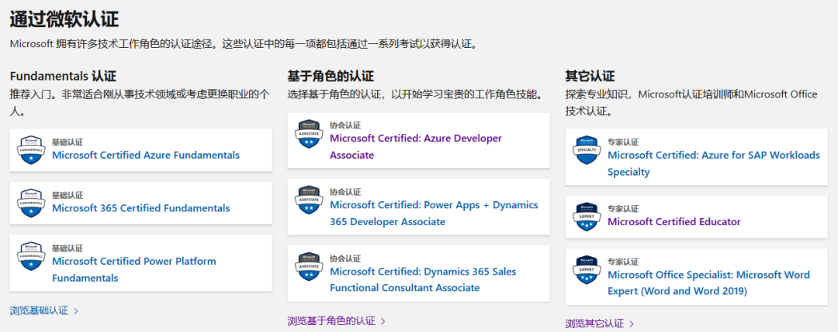The height and width of the screenshot is (332, 838).
Task: Click the Dynamics 365 Sales Consultant badge icon
Action: (308, 267)
